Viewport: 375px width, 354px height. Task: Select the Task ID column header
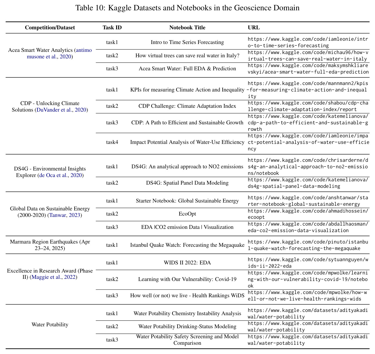tap(112, 27)
